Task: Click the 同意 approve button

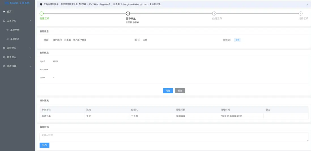Action: pos(168,91)
